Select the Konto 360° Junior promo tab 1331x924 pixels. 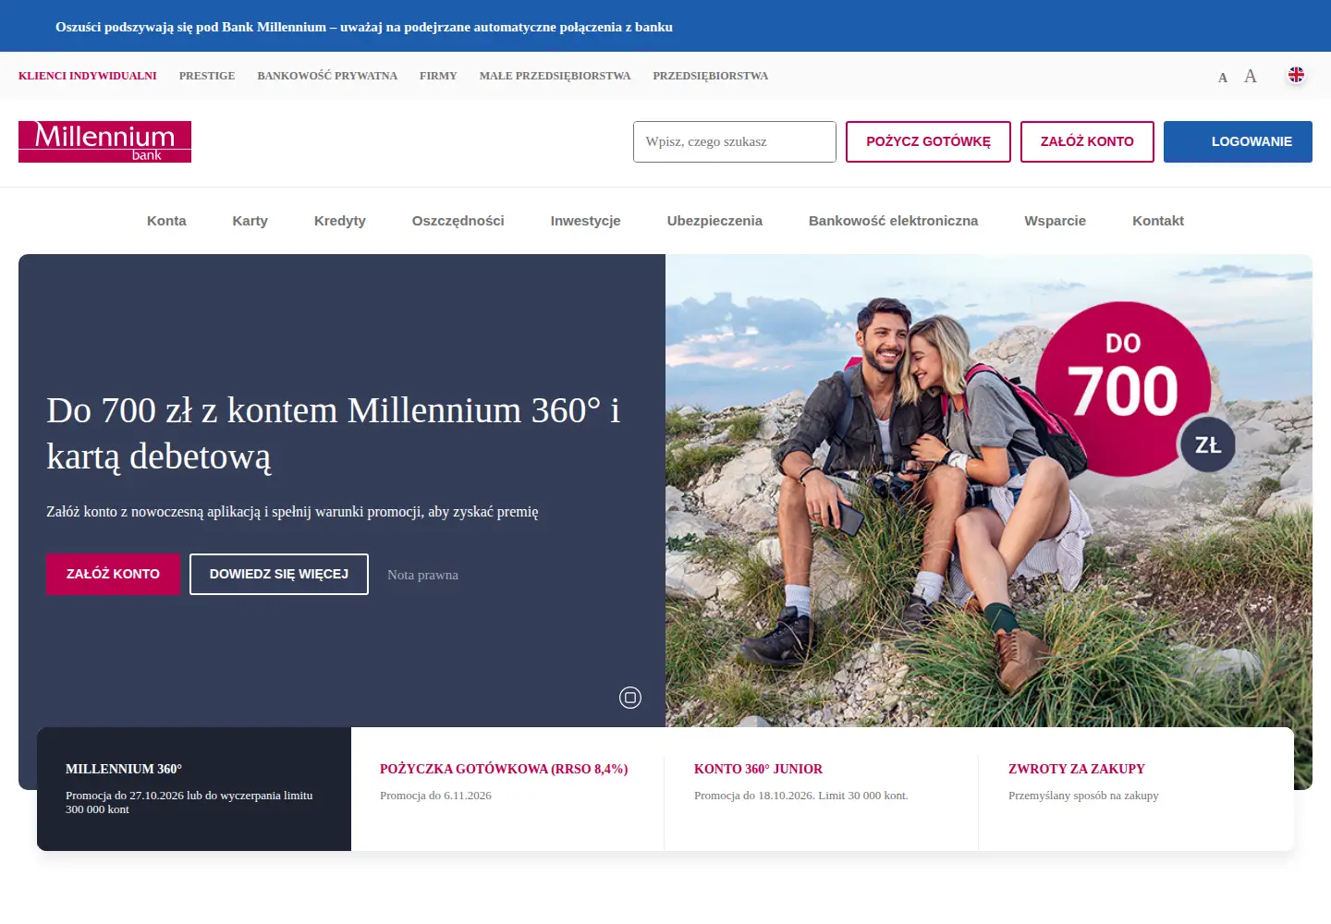click(821, 789)
